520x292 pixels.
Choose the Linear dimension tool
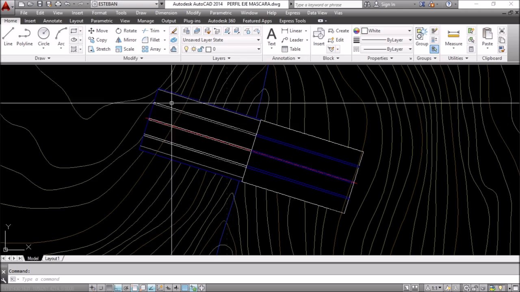(x=292, y=31)
